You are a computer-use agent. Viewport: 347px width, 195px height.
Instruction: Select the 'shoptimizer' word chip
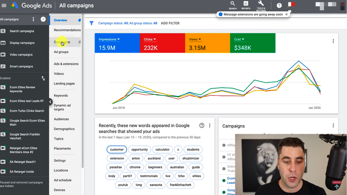pyautogui.click(x=191, y=158)
